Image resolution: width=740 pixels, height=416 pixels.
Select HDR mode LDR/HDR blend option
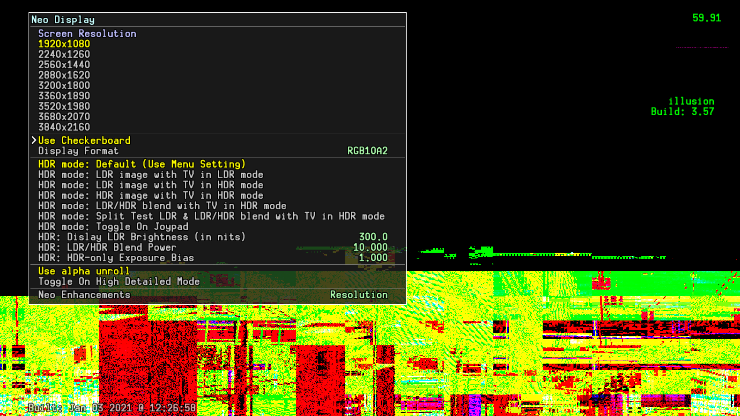(162, 206)
